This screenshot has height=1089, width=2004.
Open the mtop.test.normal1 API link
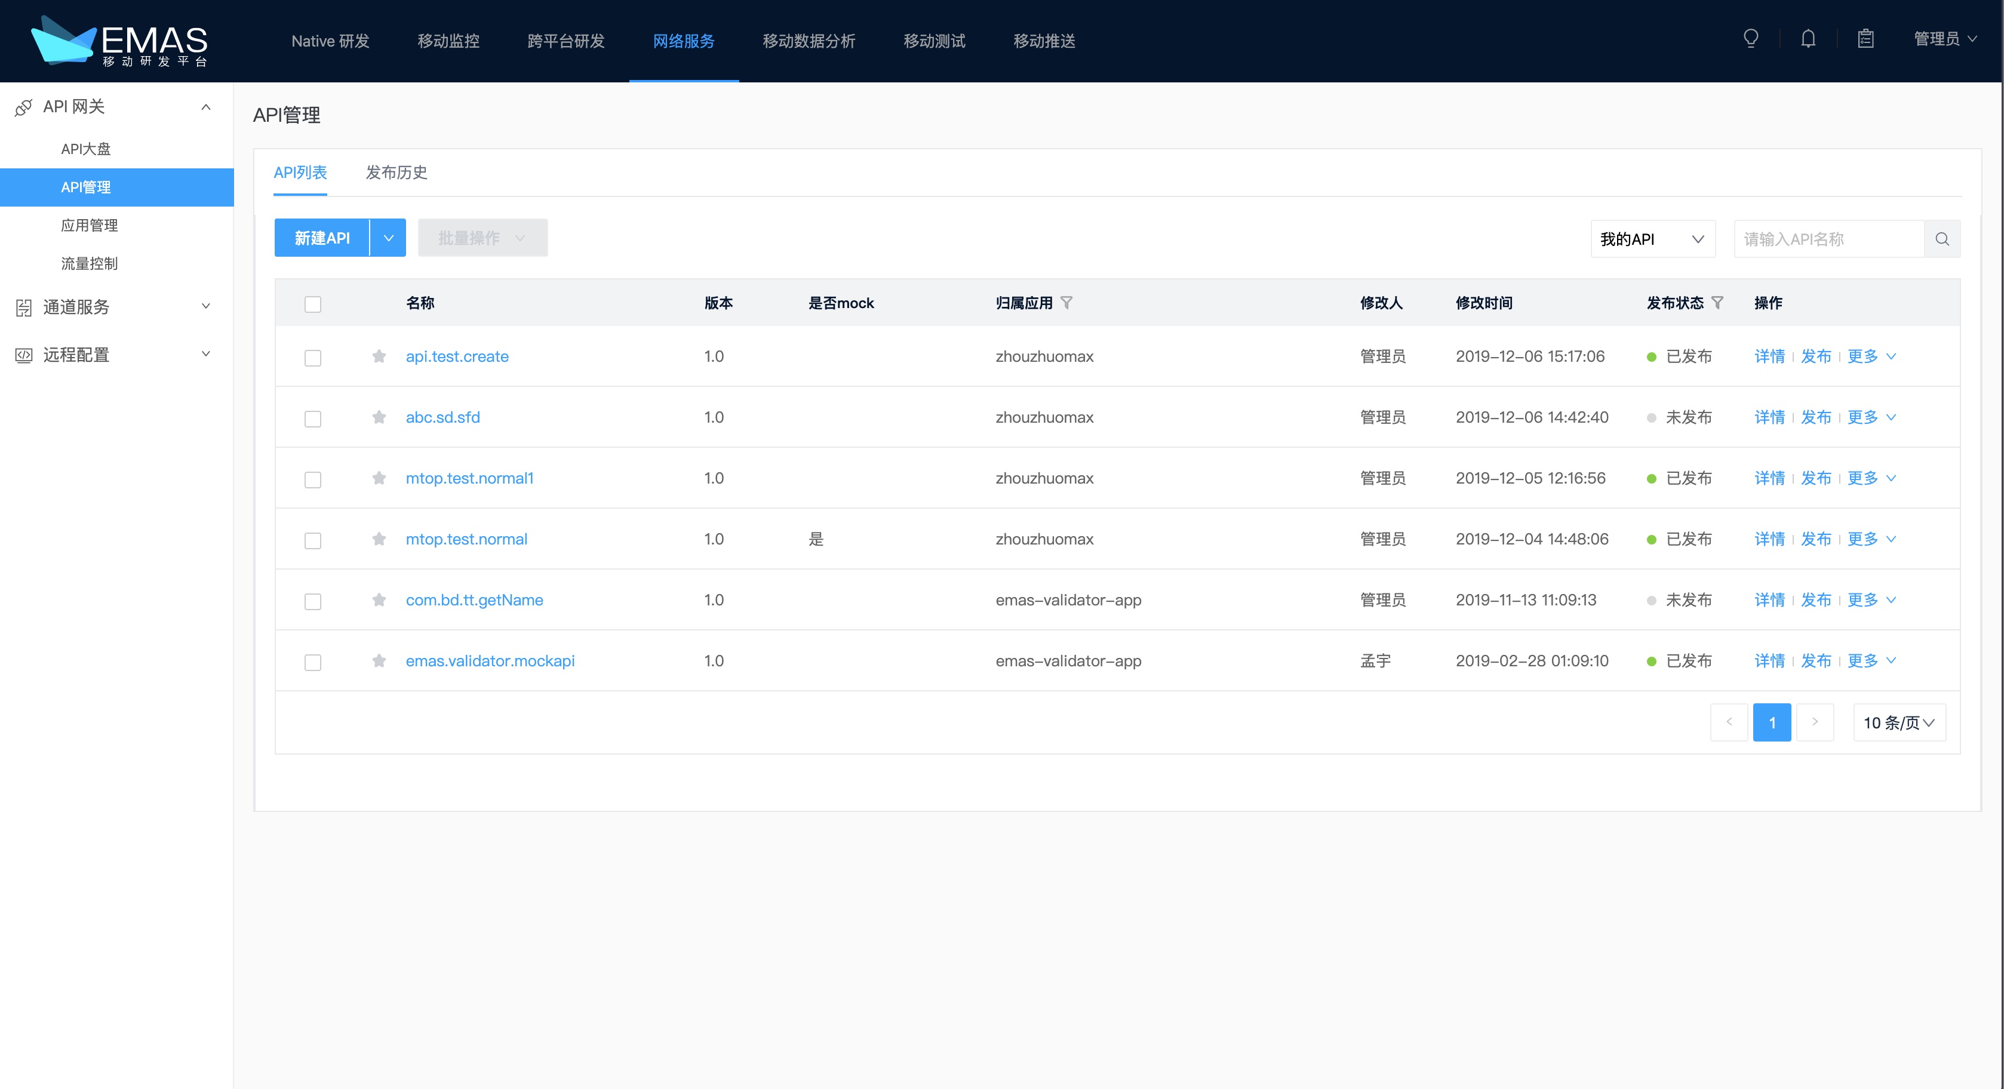(x=469, y=478)
